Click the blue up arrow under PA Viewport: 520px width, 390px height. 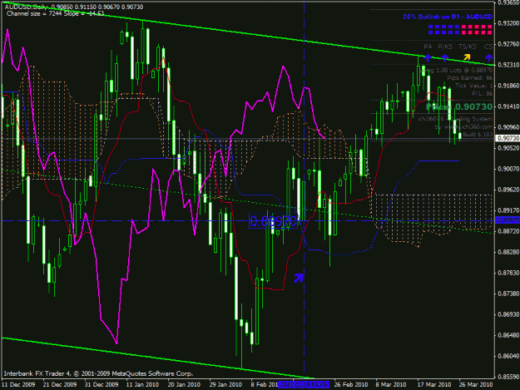tap(428, 58)
